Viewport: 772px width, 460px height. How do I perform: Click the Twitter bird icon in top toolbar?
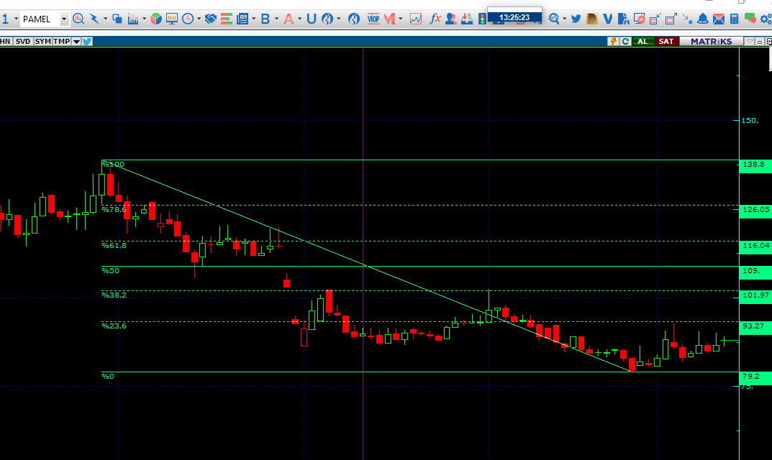pos(576,19)
